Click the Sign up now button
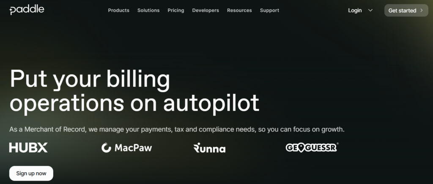Screen dimensions: 433x184 [x=31, y=173]
